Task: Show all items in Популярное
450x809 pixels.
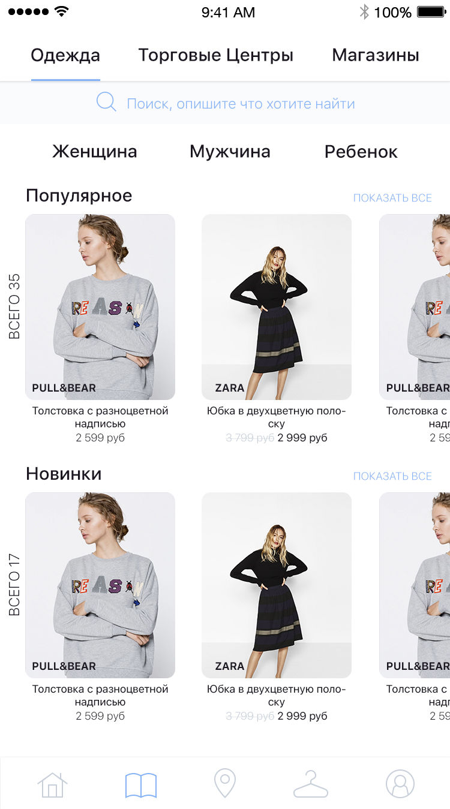Action: [x=392, y=198]
